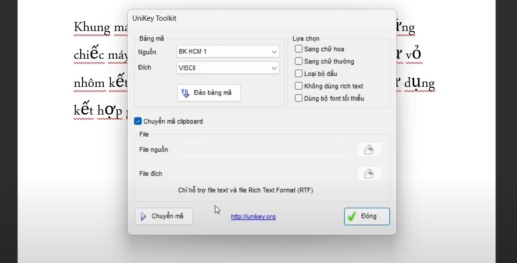The width and height of the screenshot is (517, 263).
Task: Enable Sang chữ hoa checkbox
Action: (298, 49)
